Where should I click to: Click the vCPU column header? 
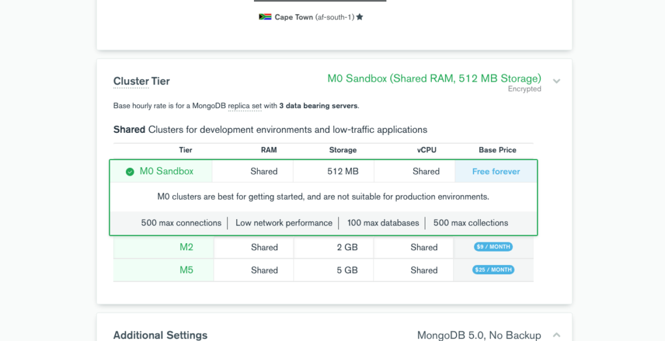point(427,150)
